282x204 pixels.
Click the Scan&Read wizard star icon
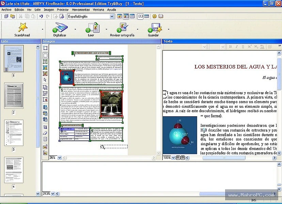click(x=23, y=27)
